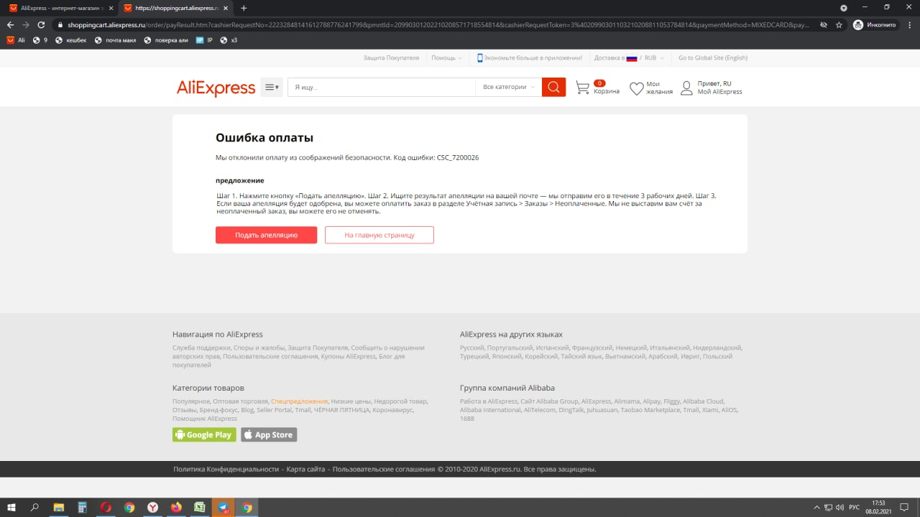Click Подать апелляцию button
This screenshot has height=517, width=920.
[x=266, y=235]
